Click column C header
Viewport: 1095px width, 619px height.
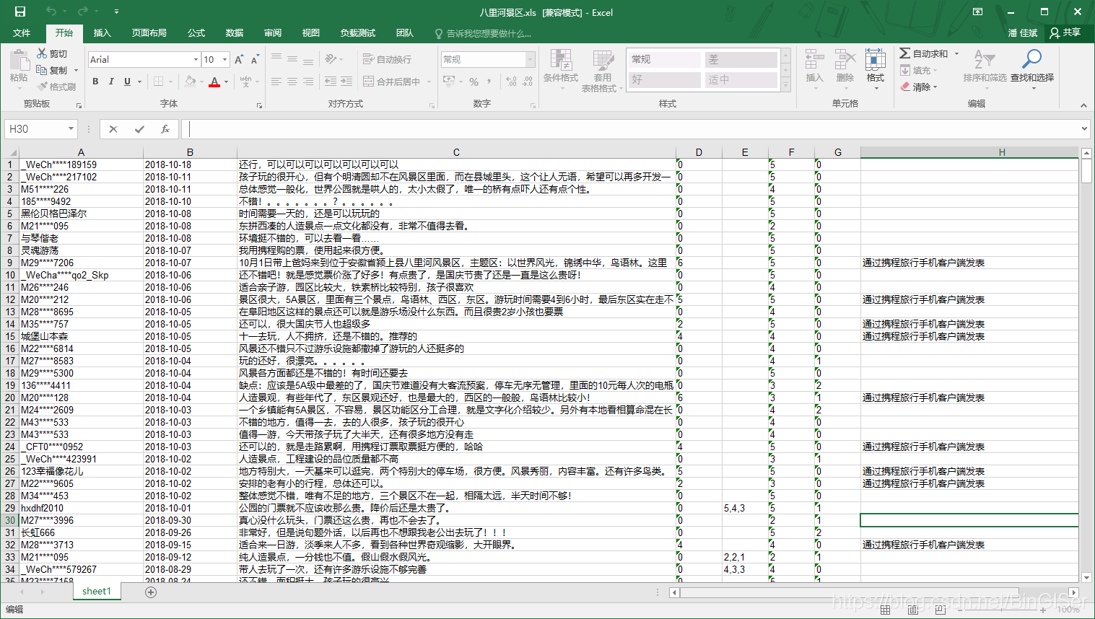point(456,152)
